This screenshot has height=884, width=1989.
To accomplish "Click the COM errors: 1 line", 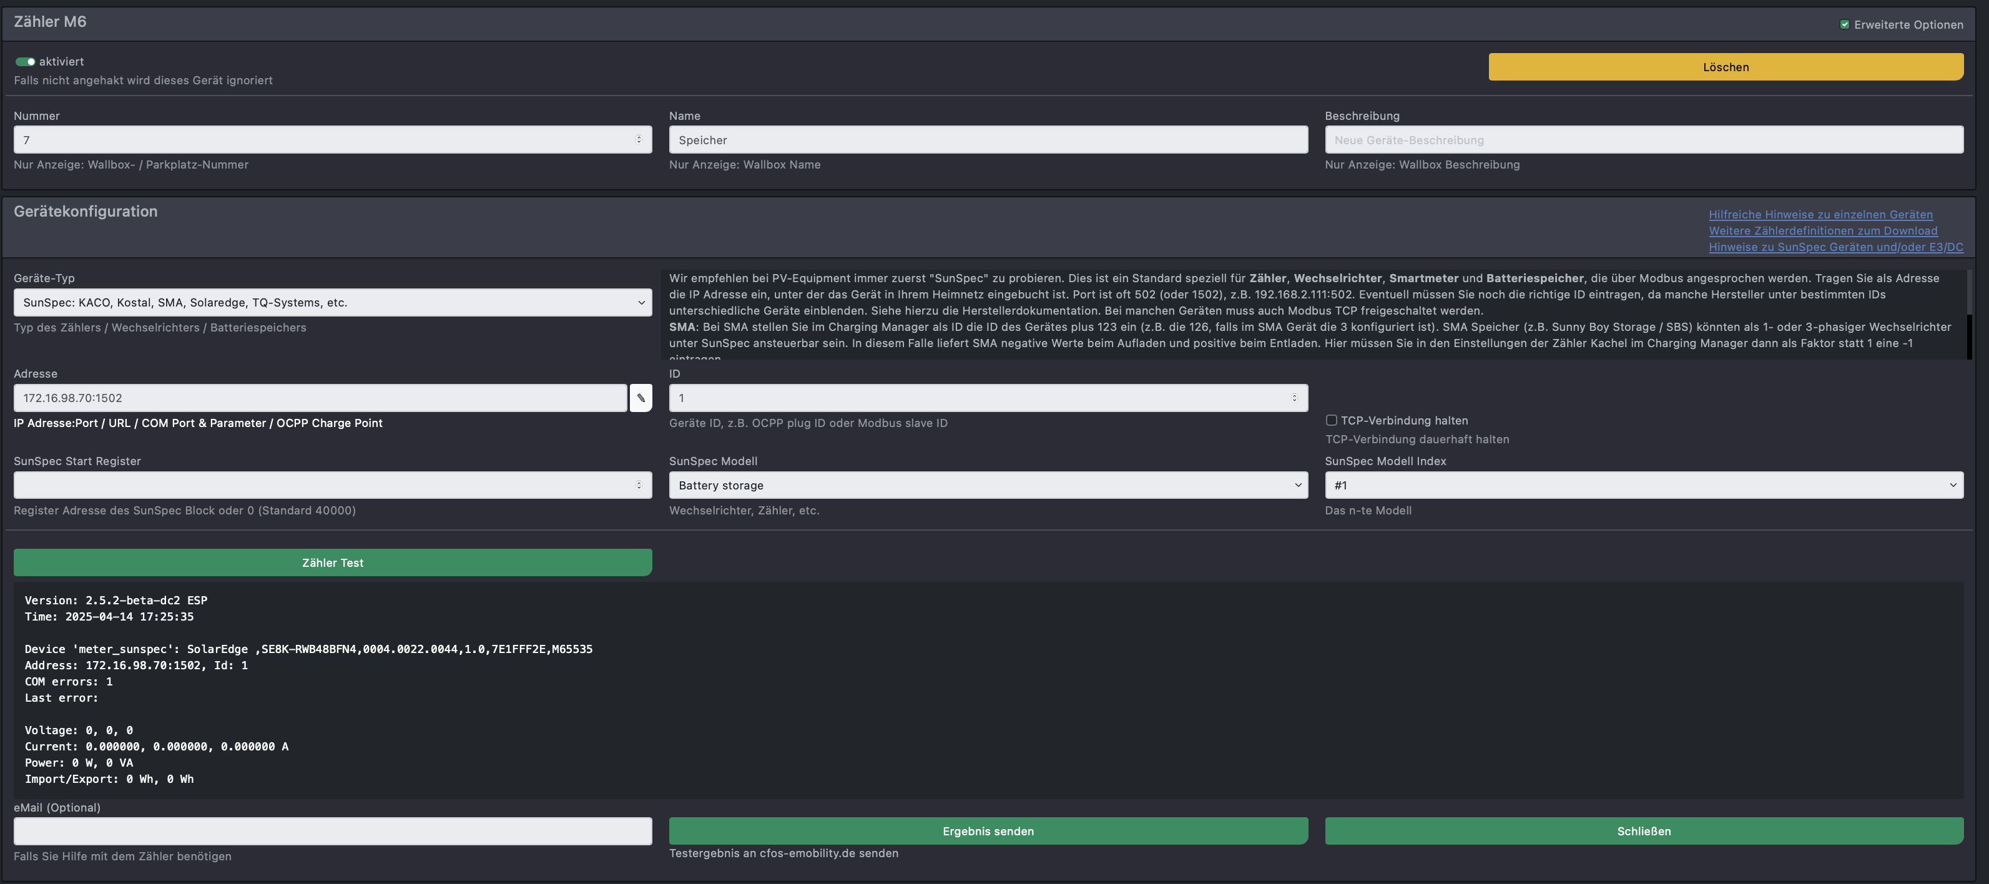I will pyautogui.click(x=69, y=682).
